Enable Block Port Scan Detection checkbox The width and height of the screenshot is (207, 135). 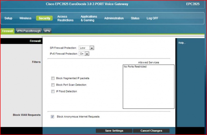tap(53, 85)
